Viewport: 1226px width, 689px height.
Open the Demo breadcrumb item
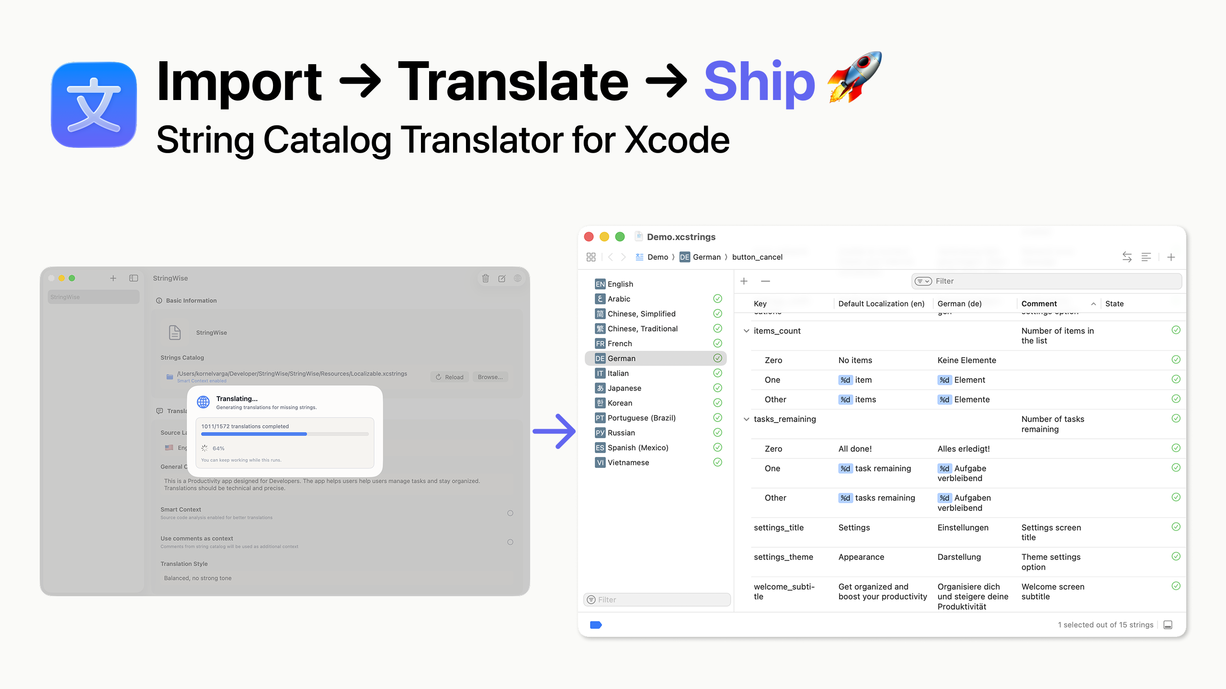(652, 257)
